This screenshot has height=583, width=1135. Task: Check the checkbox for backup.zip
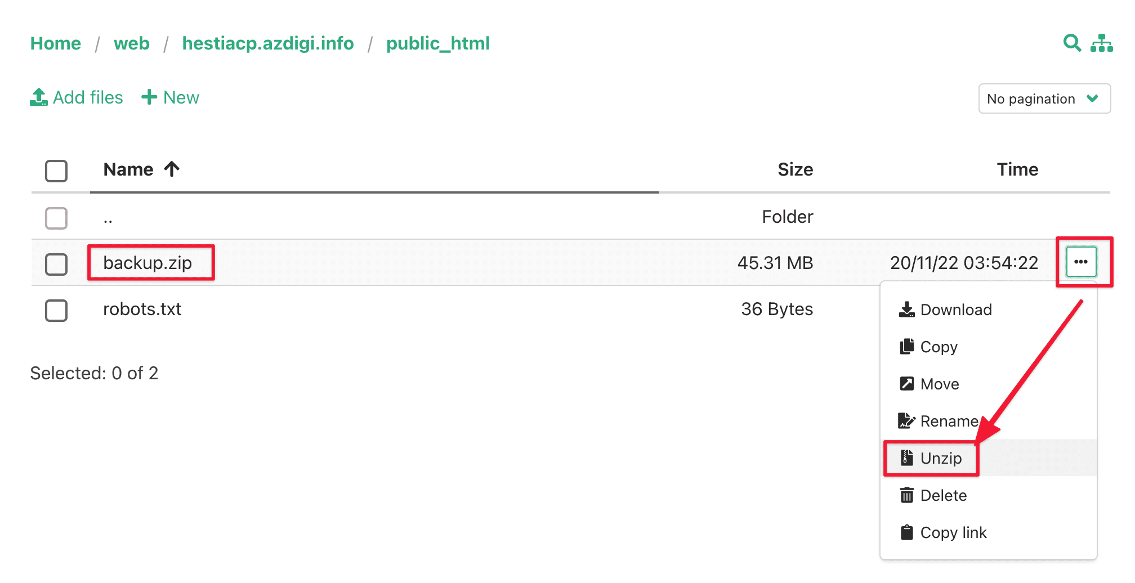click(x=56, y=263)
